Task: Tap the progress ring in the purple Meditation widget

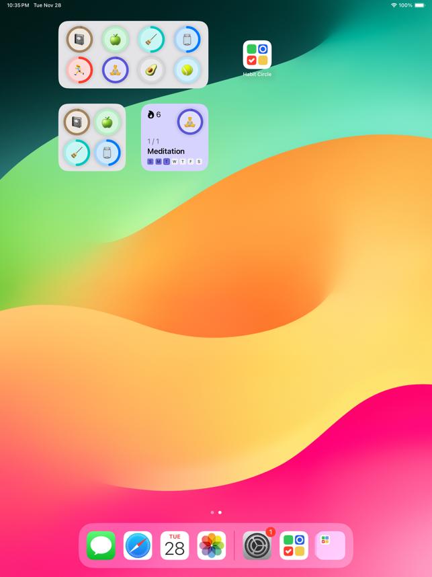Action: point(189,122)
